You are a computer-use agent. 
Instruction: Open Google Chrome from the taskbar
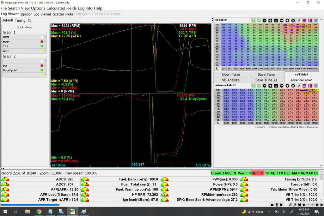pos(39,212)
